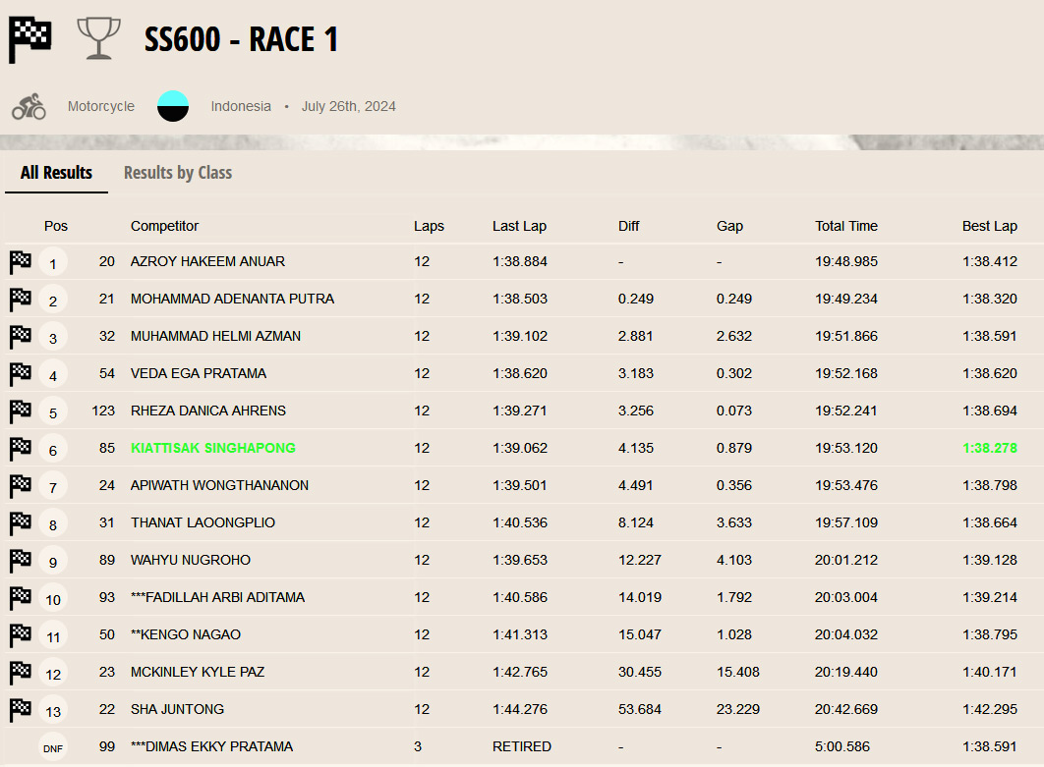Click the motorcycle rider icon
Image resolution: width=1044 pixels, height=767 pixels.
click(x=29, y=106)
